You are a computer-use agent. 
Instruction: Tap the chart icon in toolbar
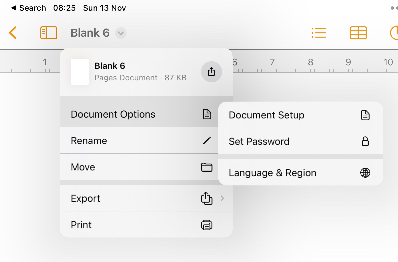point(394,33)
